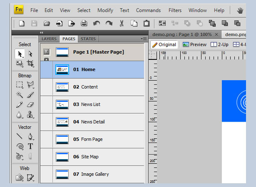
Task: Open the Pages panel options menu
Action: coord(144,39)
